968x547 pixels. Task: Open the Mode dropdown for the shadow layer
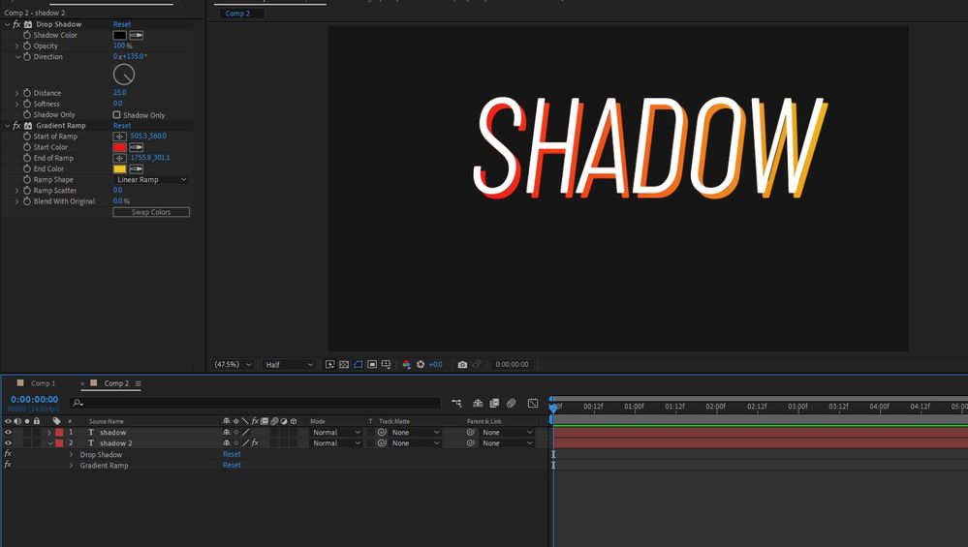[x=336, y=433]
